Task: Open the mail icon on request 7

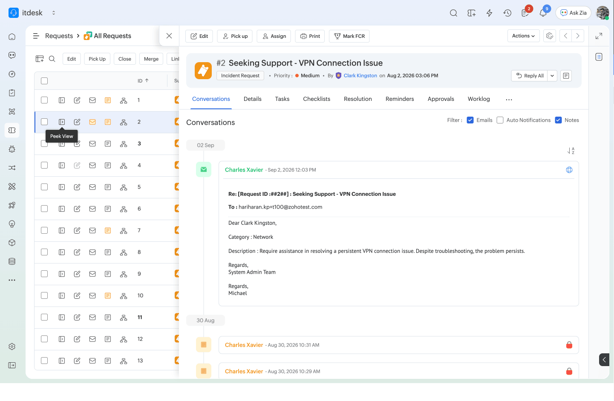Action: click(x=92, y=230)
